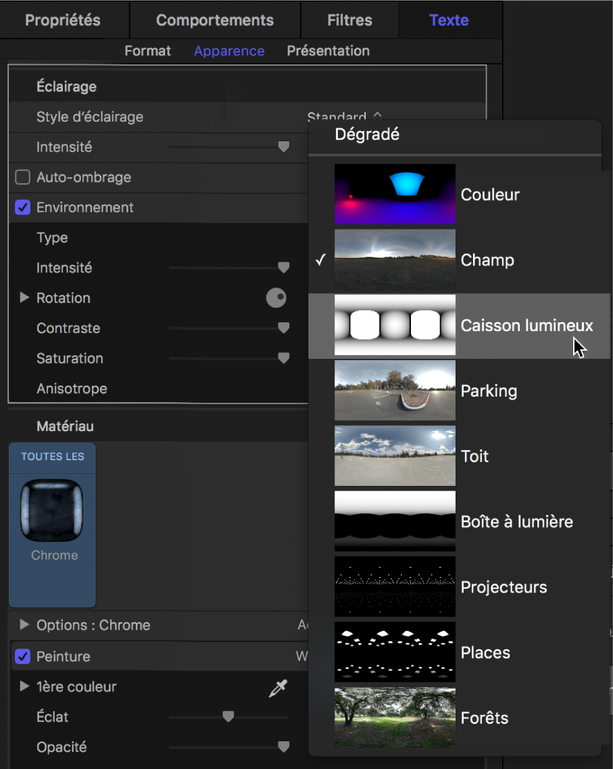Click the eyedropper icon beside 1ère couleur
This screenshot has height=769, width=613.
tap(277, 687)
